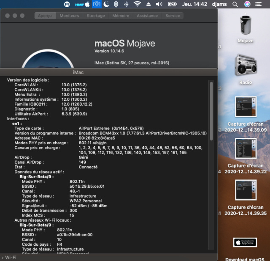Click the eject menu bar icon
Screen dimensions: 270x261
(x=148, y=4)
